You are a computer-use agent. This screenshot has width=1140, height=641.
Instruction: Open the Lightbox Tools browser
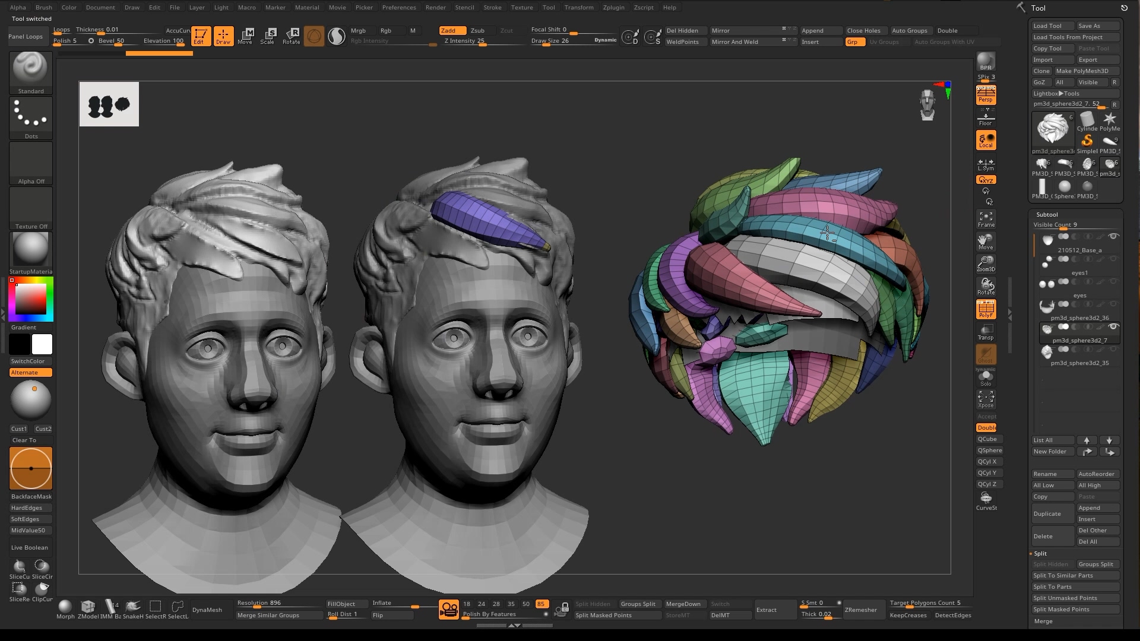click(x=1056, y=93)
